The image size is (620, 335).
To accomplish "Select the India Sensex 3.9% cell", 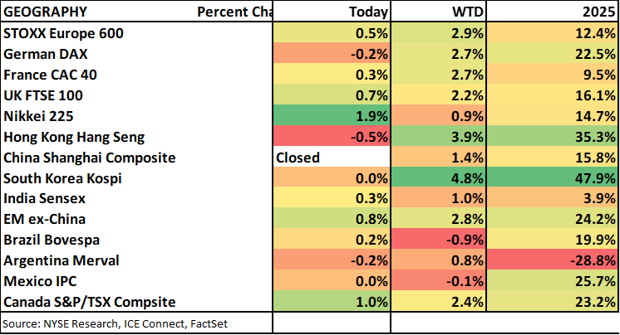I will point(553,199).
